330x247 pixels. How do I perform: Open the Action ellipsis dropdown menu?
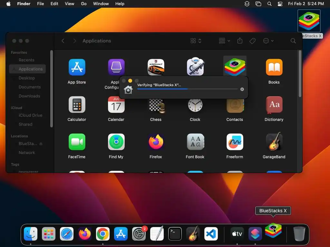tap(268, 41)
